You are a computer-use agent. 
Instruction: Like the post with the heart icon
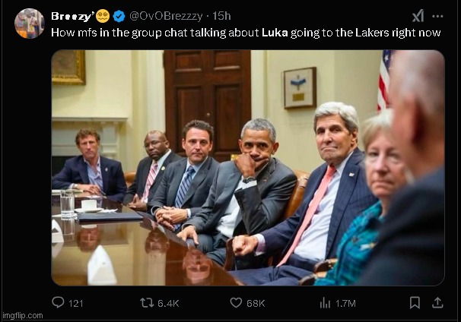236,302
